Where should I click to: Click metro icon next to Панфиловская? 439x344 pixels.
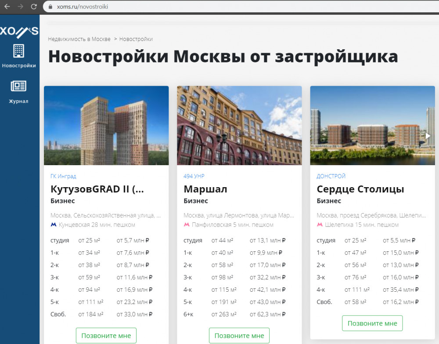[x=187, y=225]
